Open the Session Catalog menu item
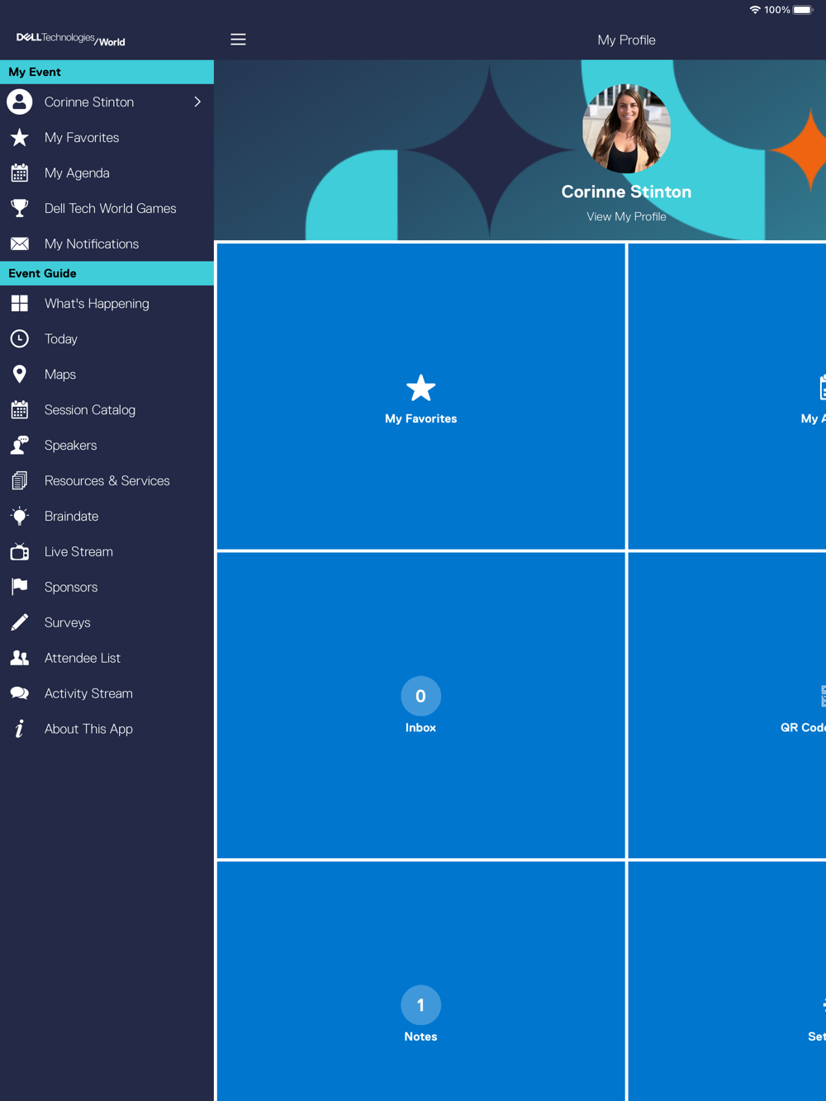This screenshot has height=1101, width=826. click(107, 409)
